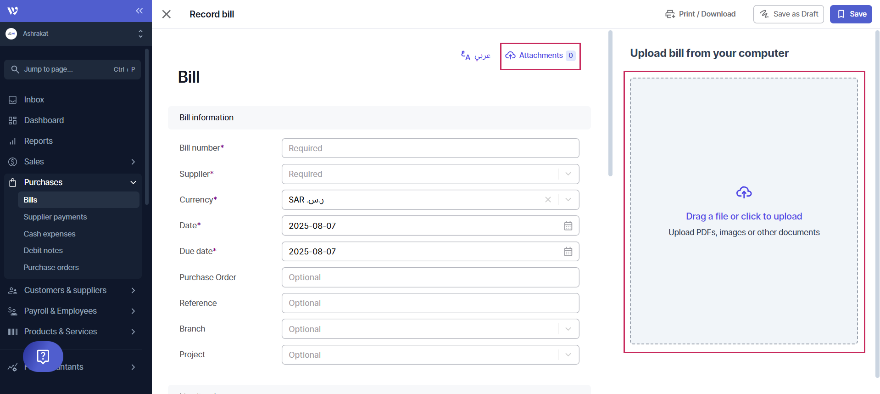The height and width of the screenshot is (394, 880).
Task: Go to Supplier payments page
Action: (x=55, y=217)
